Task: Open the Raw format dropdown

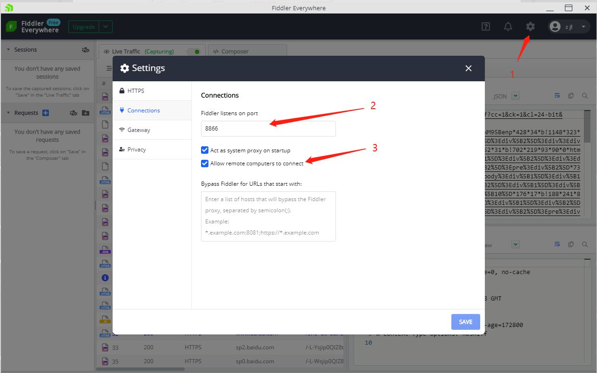Action: (516, 244)
